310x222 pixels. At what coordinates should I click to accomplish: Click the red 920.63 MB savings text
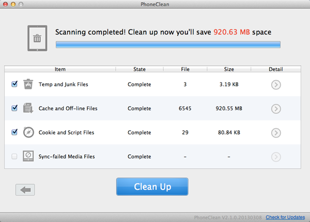tap(231, 32)
